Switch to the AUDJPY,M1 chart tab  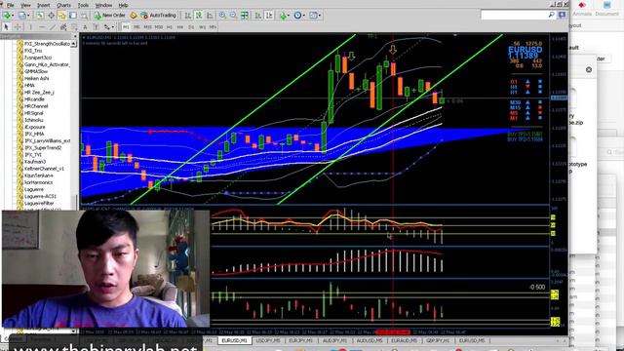coord(335,340)
